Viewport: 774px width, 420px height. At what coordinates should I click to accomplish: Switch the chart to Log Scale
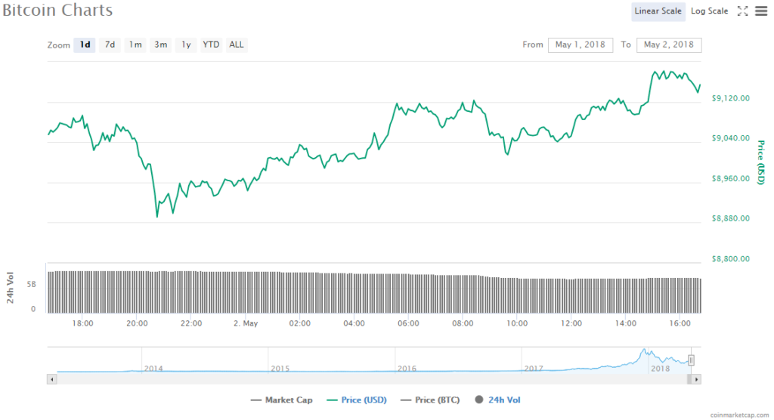pyautogui.click(x=709, y=11)
